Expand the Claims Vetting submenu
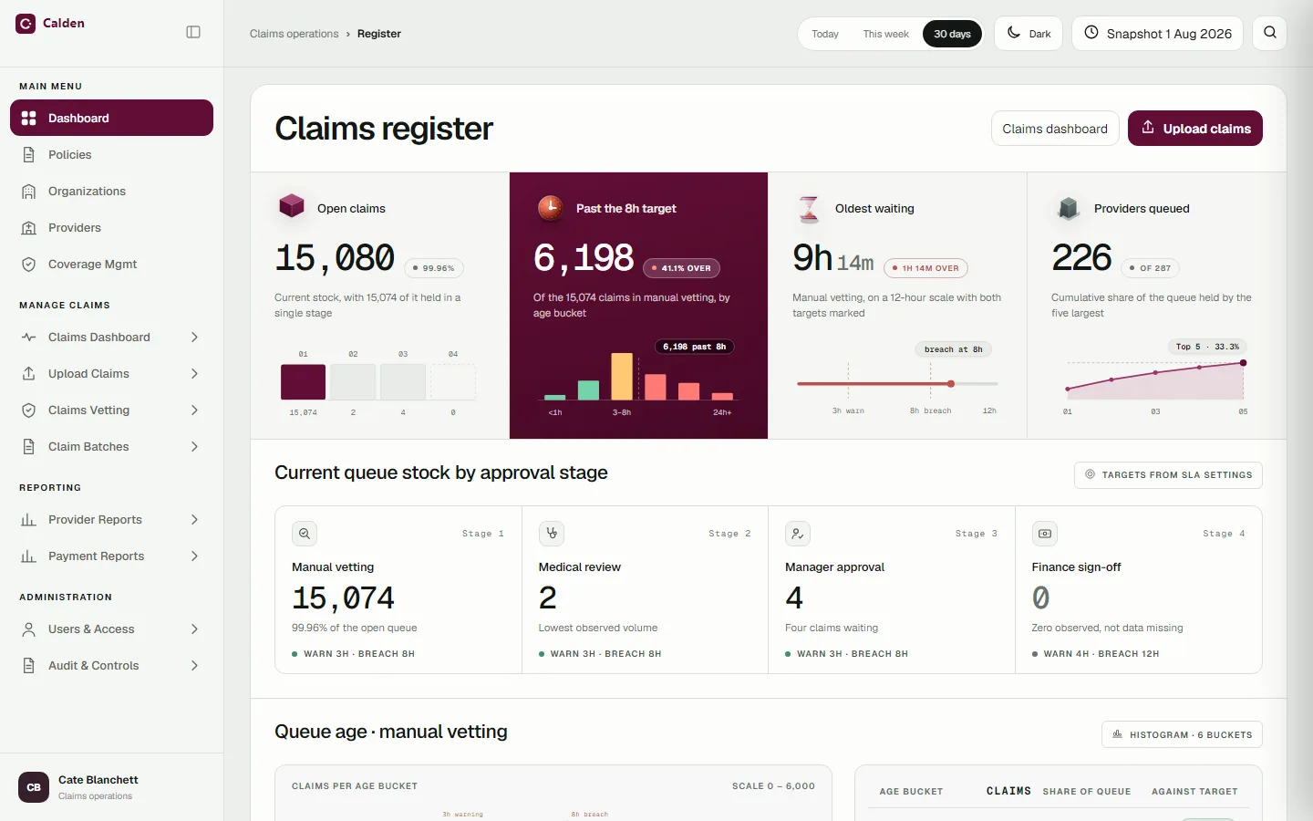1313x821 pixels. [x=194, y=410]
